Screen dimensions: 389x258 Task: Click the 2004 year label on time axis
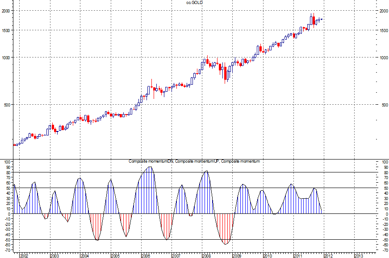tap(85, 256)
